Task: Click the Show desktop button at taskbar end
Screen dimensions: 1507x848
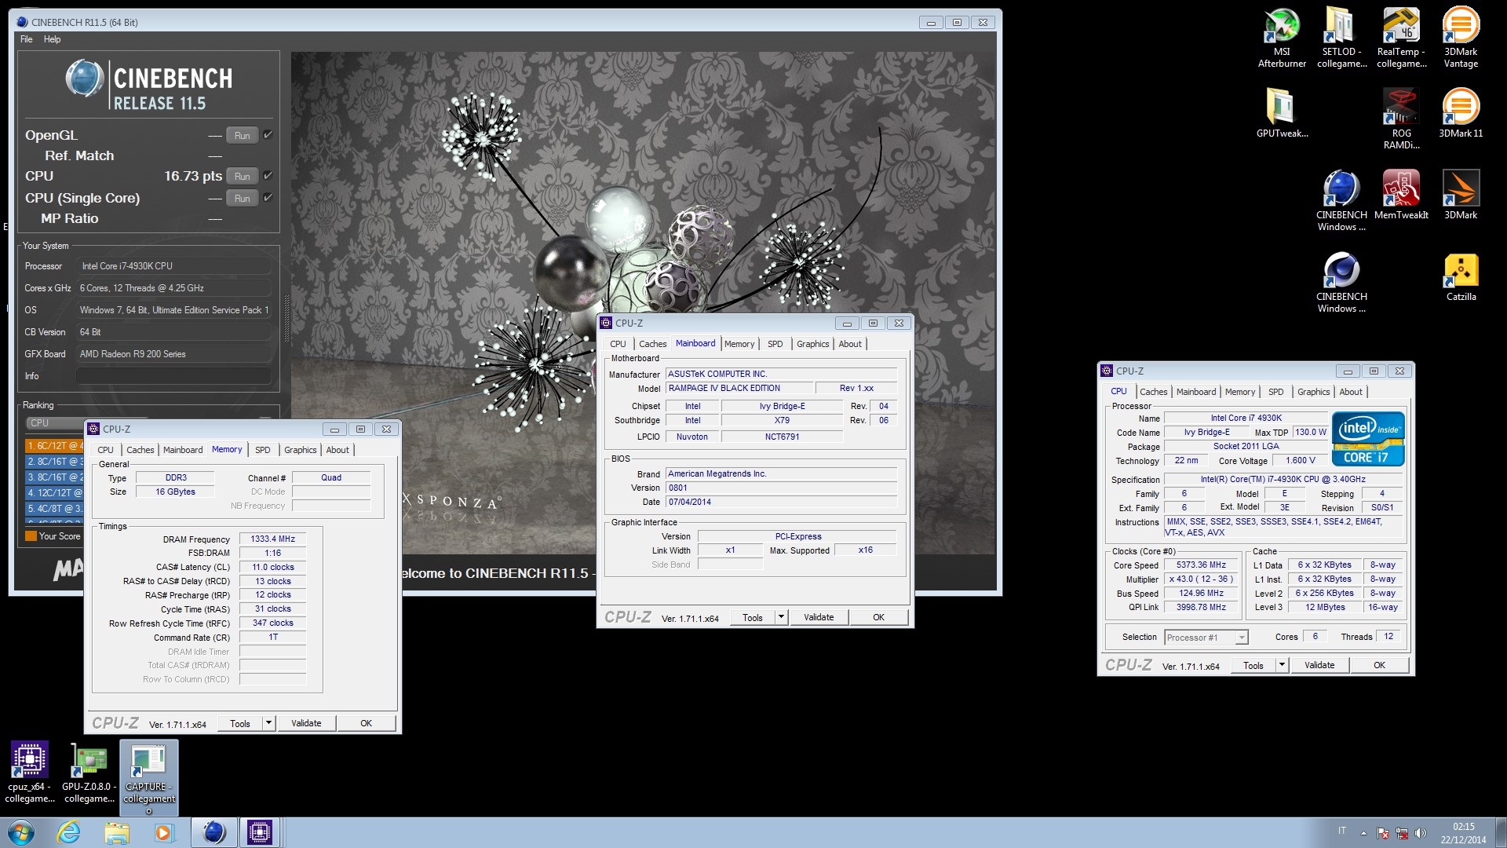Action: coord(1502,832)
